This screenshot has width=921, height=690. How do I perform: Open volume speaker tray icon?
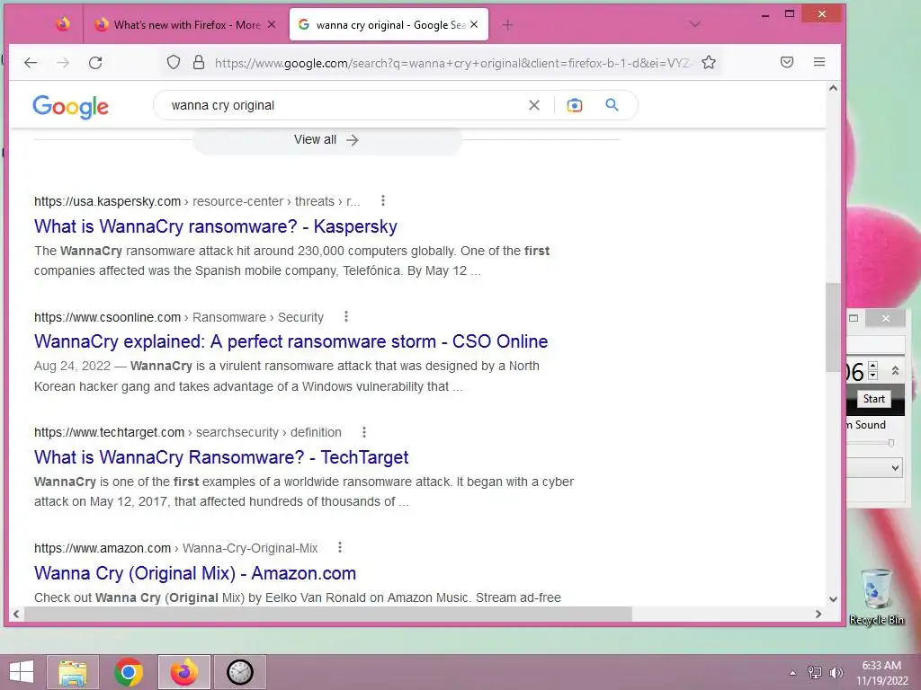[836, 672]
